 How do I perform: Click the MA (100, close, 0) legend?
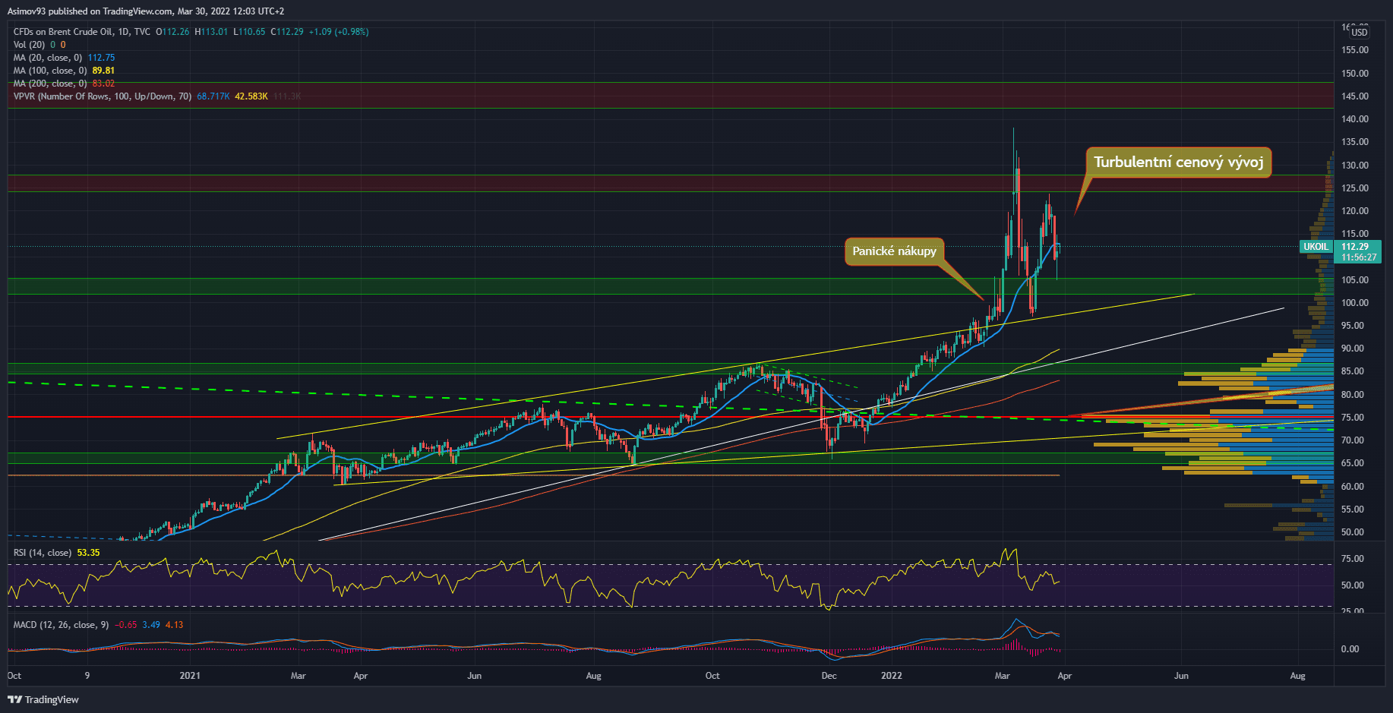pyautogui.click(x=49, y=71)
